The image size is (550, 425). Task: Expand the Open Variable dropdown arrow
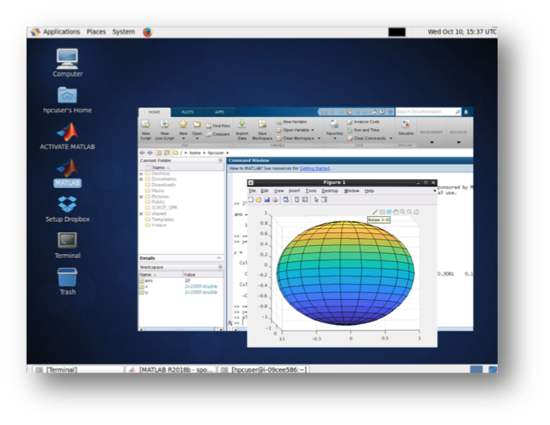(x=313, y=130)
